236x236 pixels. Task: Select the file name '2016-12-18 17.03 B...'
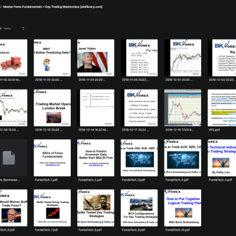179,130
